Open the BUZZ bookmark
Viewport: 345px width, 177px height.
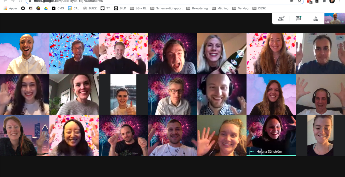tap(90, 8)
